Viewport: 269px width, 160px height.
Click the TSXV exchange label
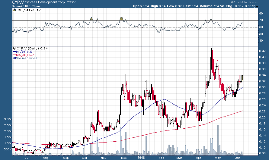coord(71,2)
